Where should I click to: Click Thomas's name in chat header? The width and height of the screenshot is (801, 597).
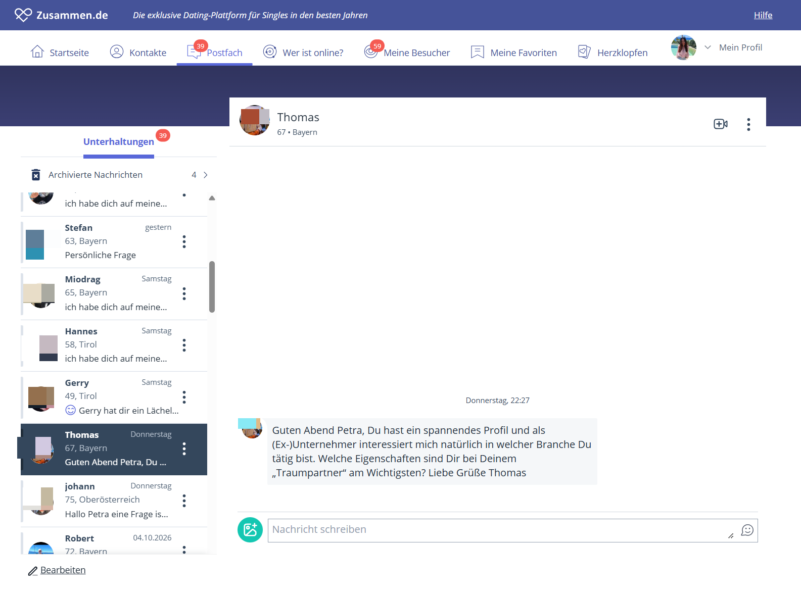(x=298, y=117)
